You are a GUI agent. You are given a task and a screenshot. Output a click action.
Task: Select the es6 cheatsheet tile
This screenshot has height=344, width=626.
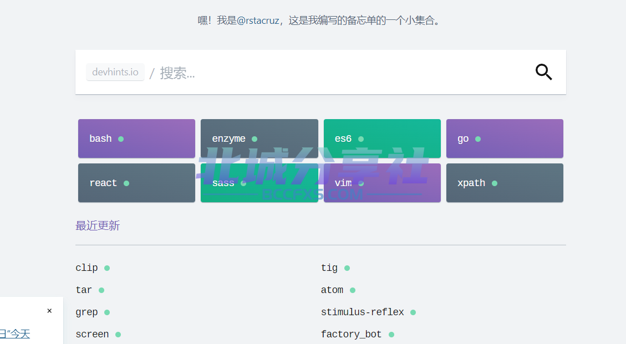point(382,138)
